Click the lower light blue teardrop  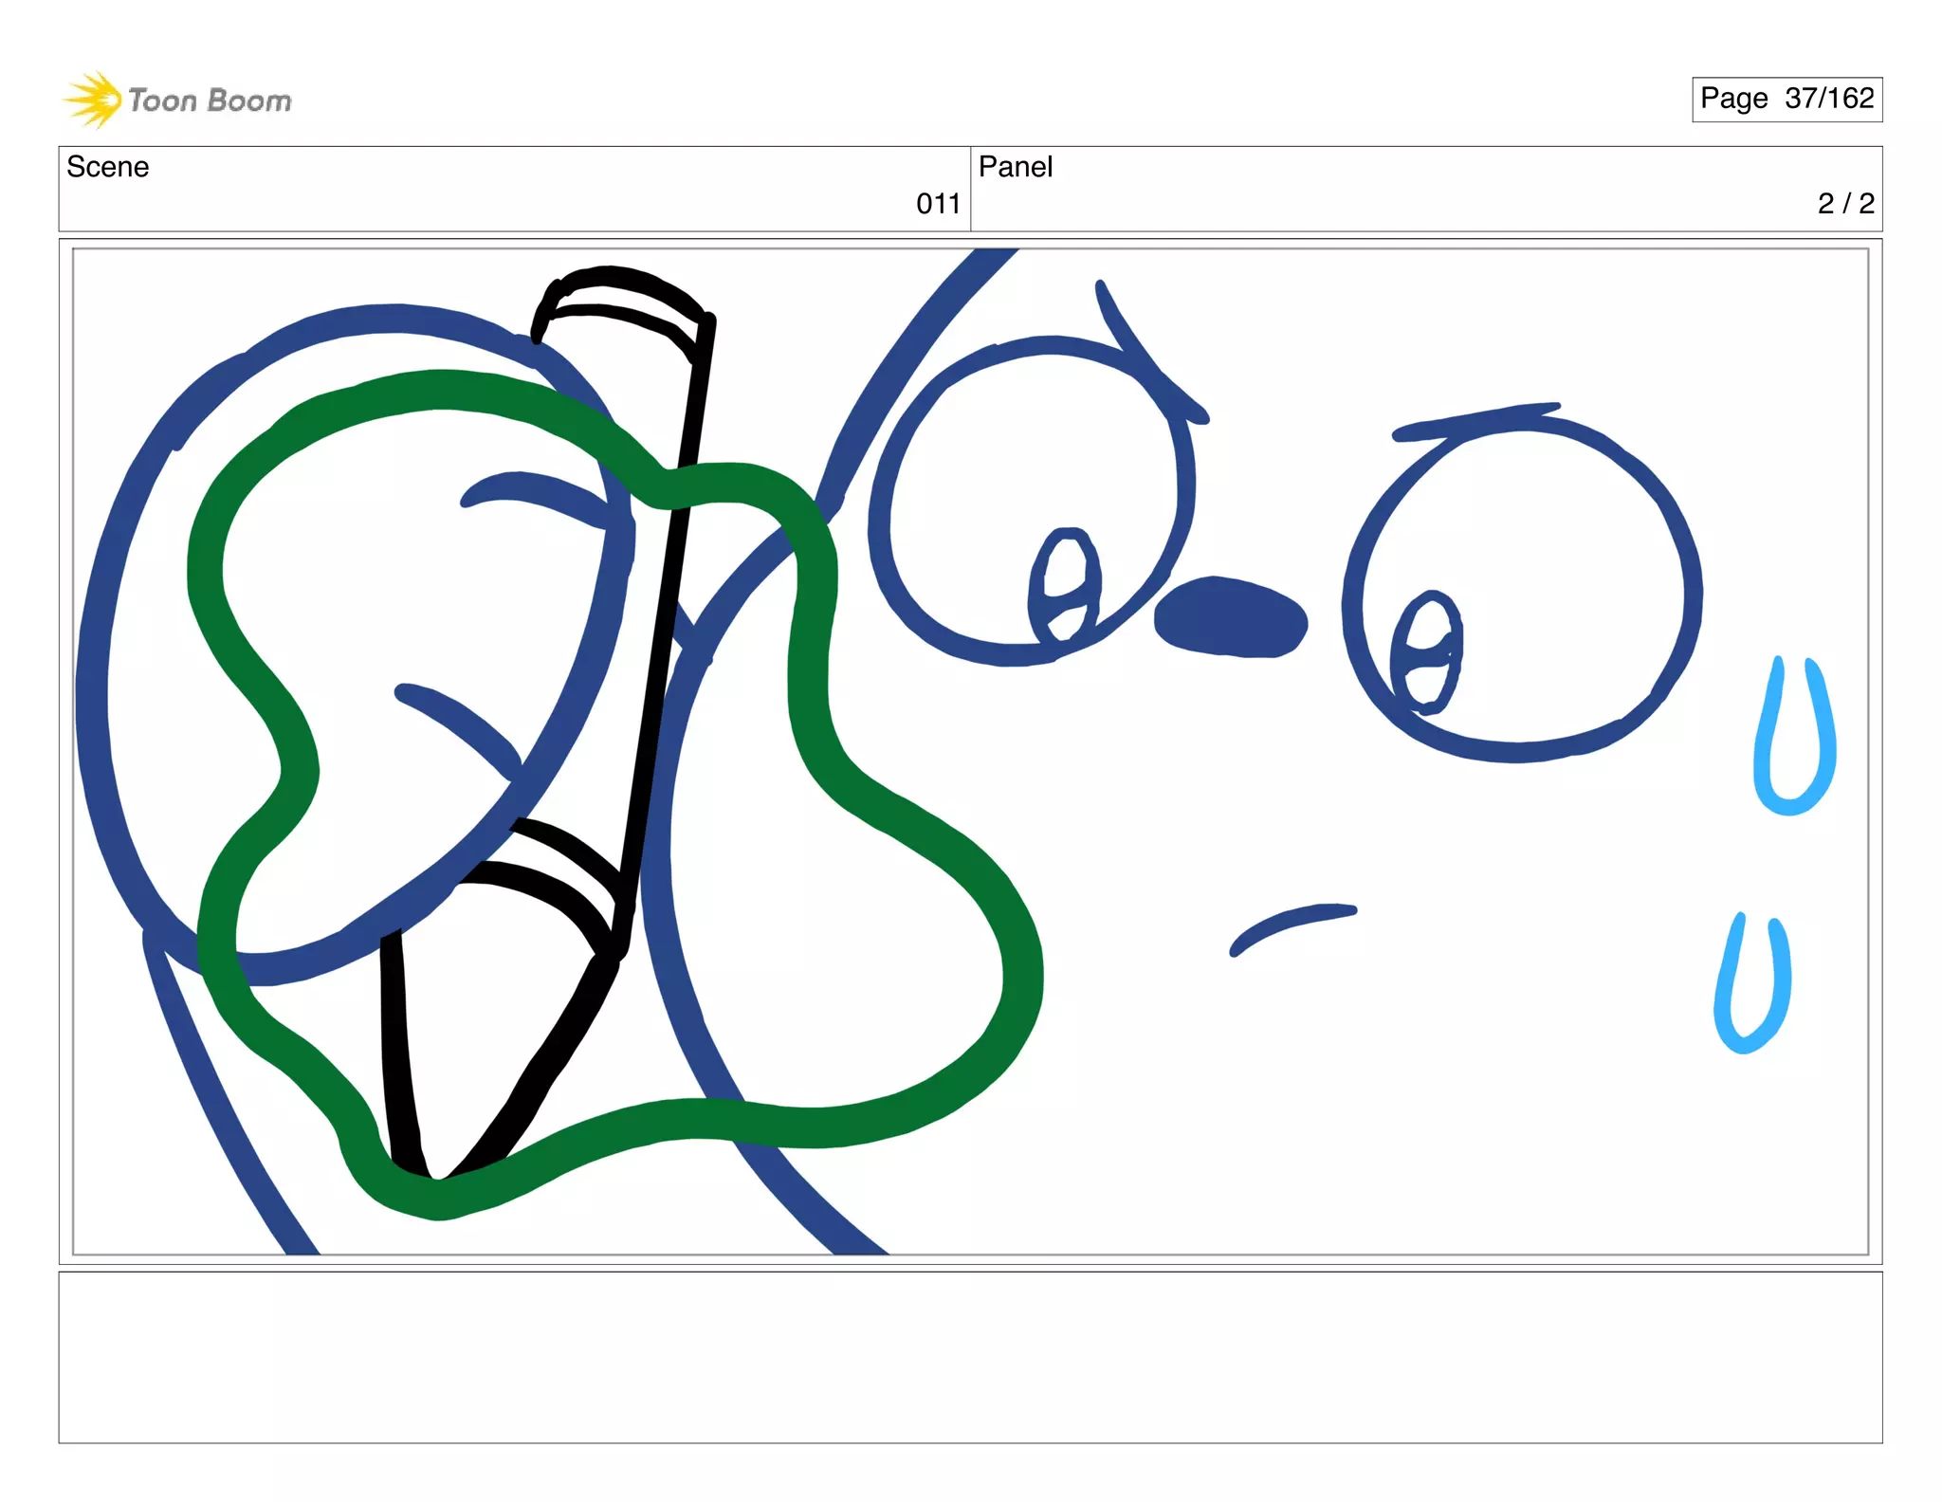[1752, 986]
